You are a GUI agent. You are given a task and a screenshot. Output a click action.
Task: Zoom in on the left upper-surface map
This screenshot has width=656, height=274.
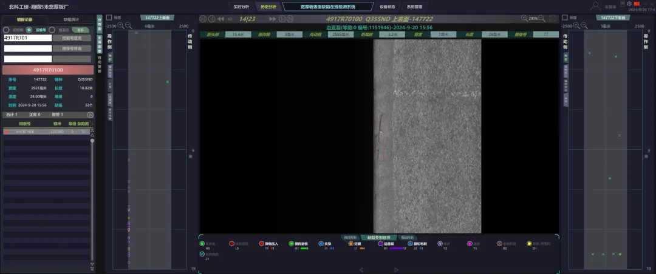point(120,25)
